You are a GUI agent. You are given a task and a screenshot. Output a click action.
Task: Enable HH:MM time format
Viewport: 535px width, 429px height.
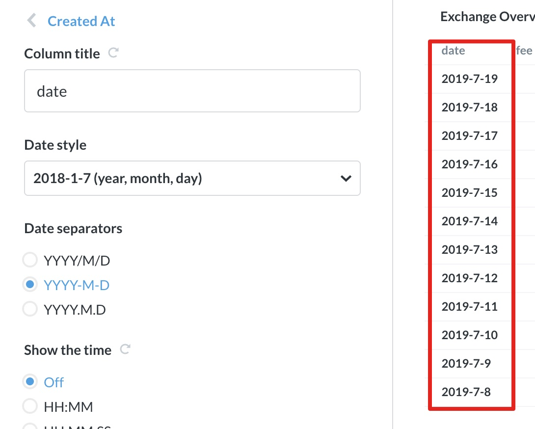point(30,406)
